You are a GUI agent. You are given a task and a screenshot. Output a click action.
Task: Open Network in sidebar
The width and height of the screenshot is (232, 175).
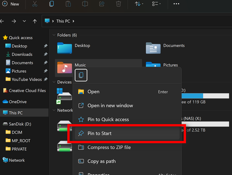click(x=13, y=160)
